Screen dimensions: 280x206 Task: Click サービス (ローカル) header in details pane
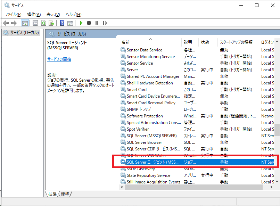tap(72, 34)
